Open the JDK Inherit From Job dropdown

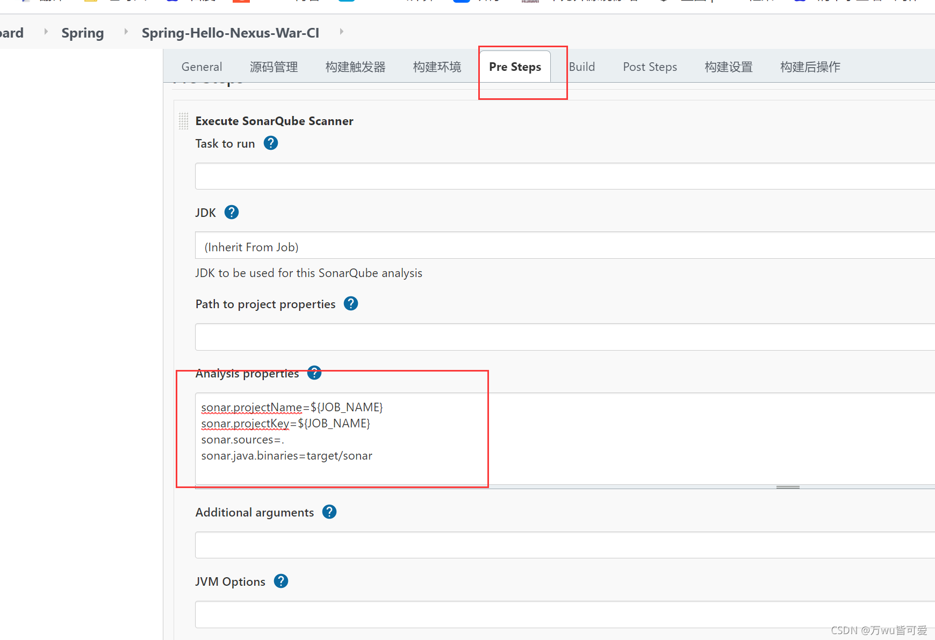pyautogui.click(x=565, y=245)
